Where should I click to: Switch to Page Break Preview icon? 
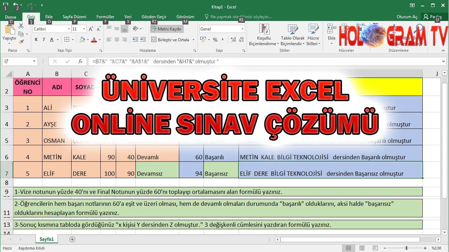(376, 248)
